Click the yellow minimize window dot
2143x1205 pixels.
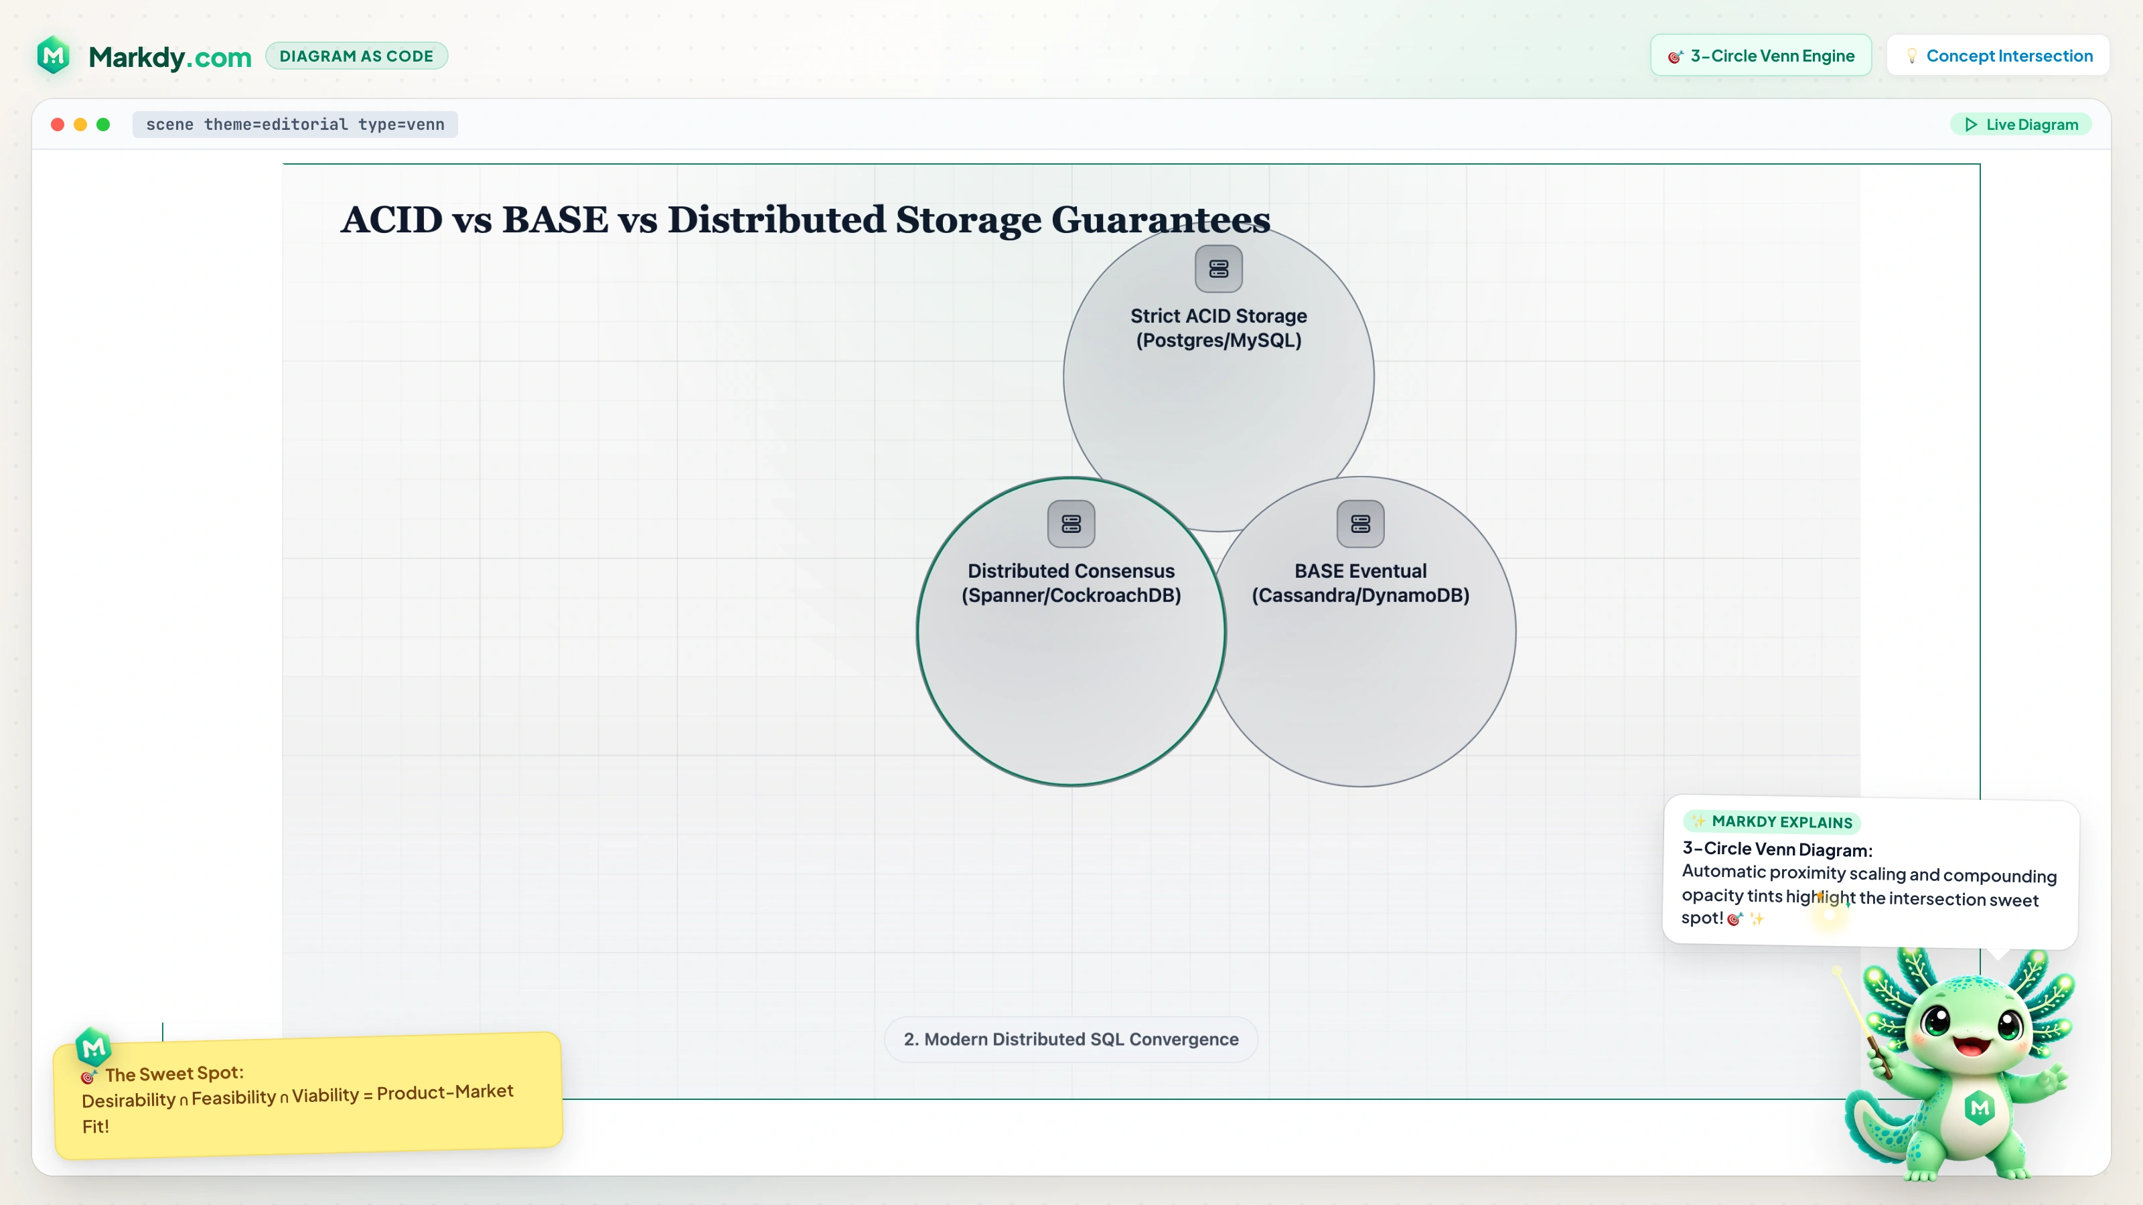click(x=80, y=125)
